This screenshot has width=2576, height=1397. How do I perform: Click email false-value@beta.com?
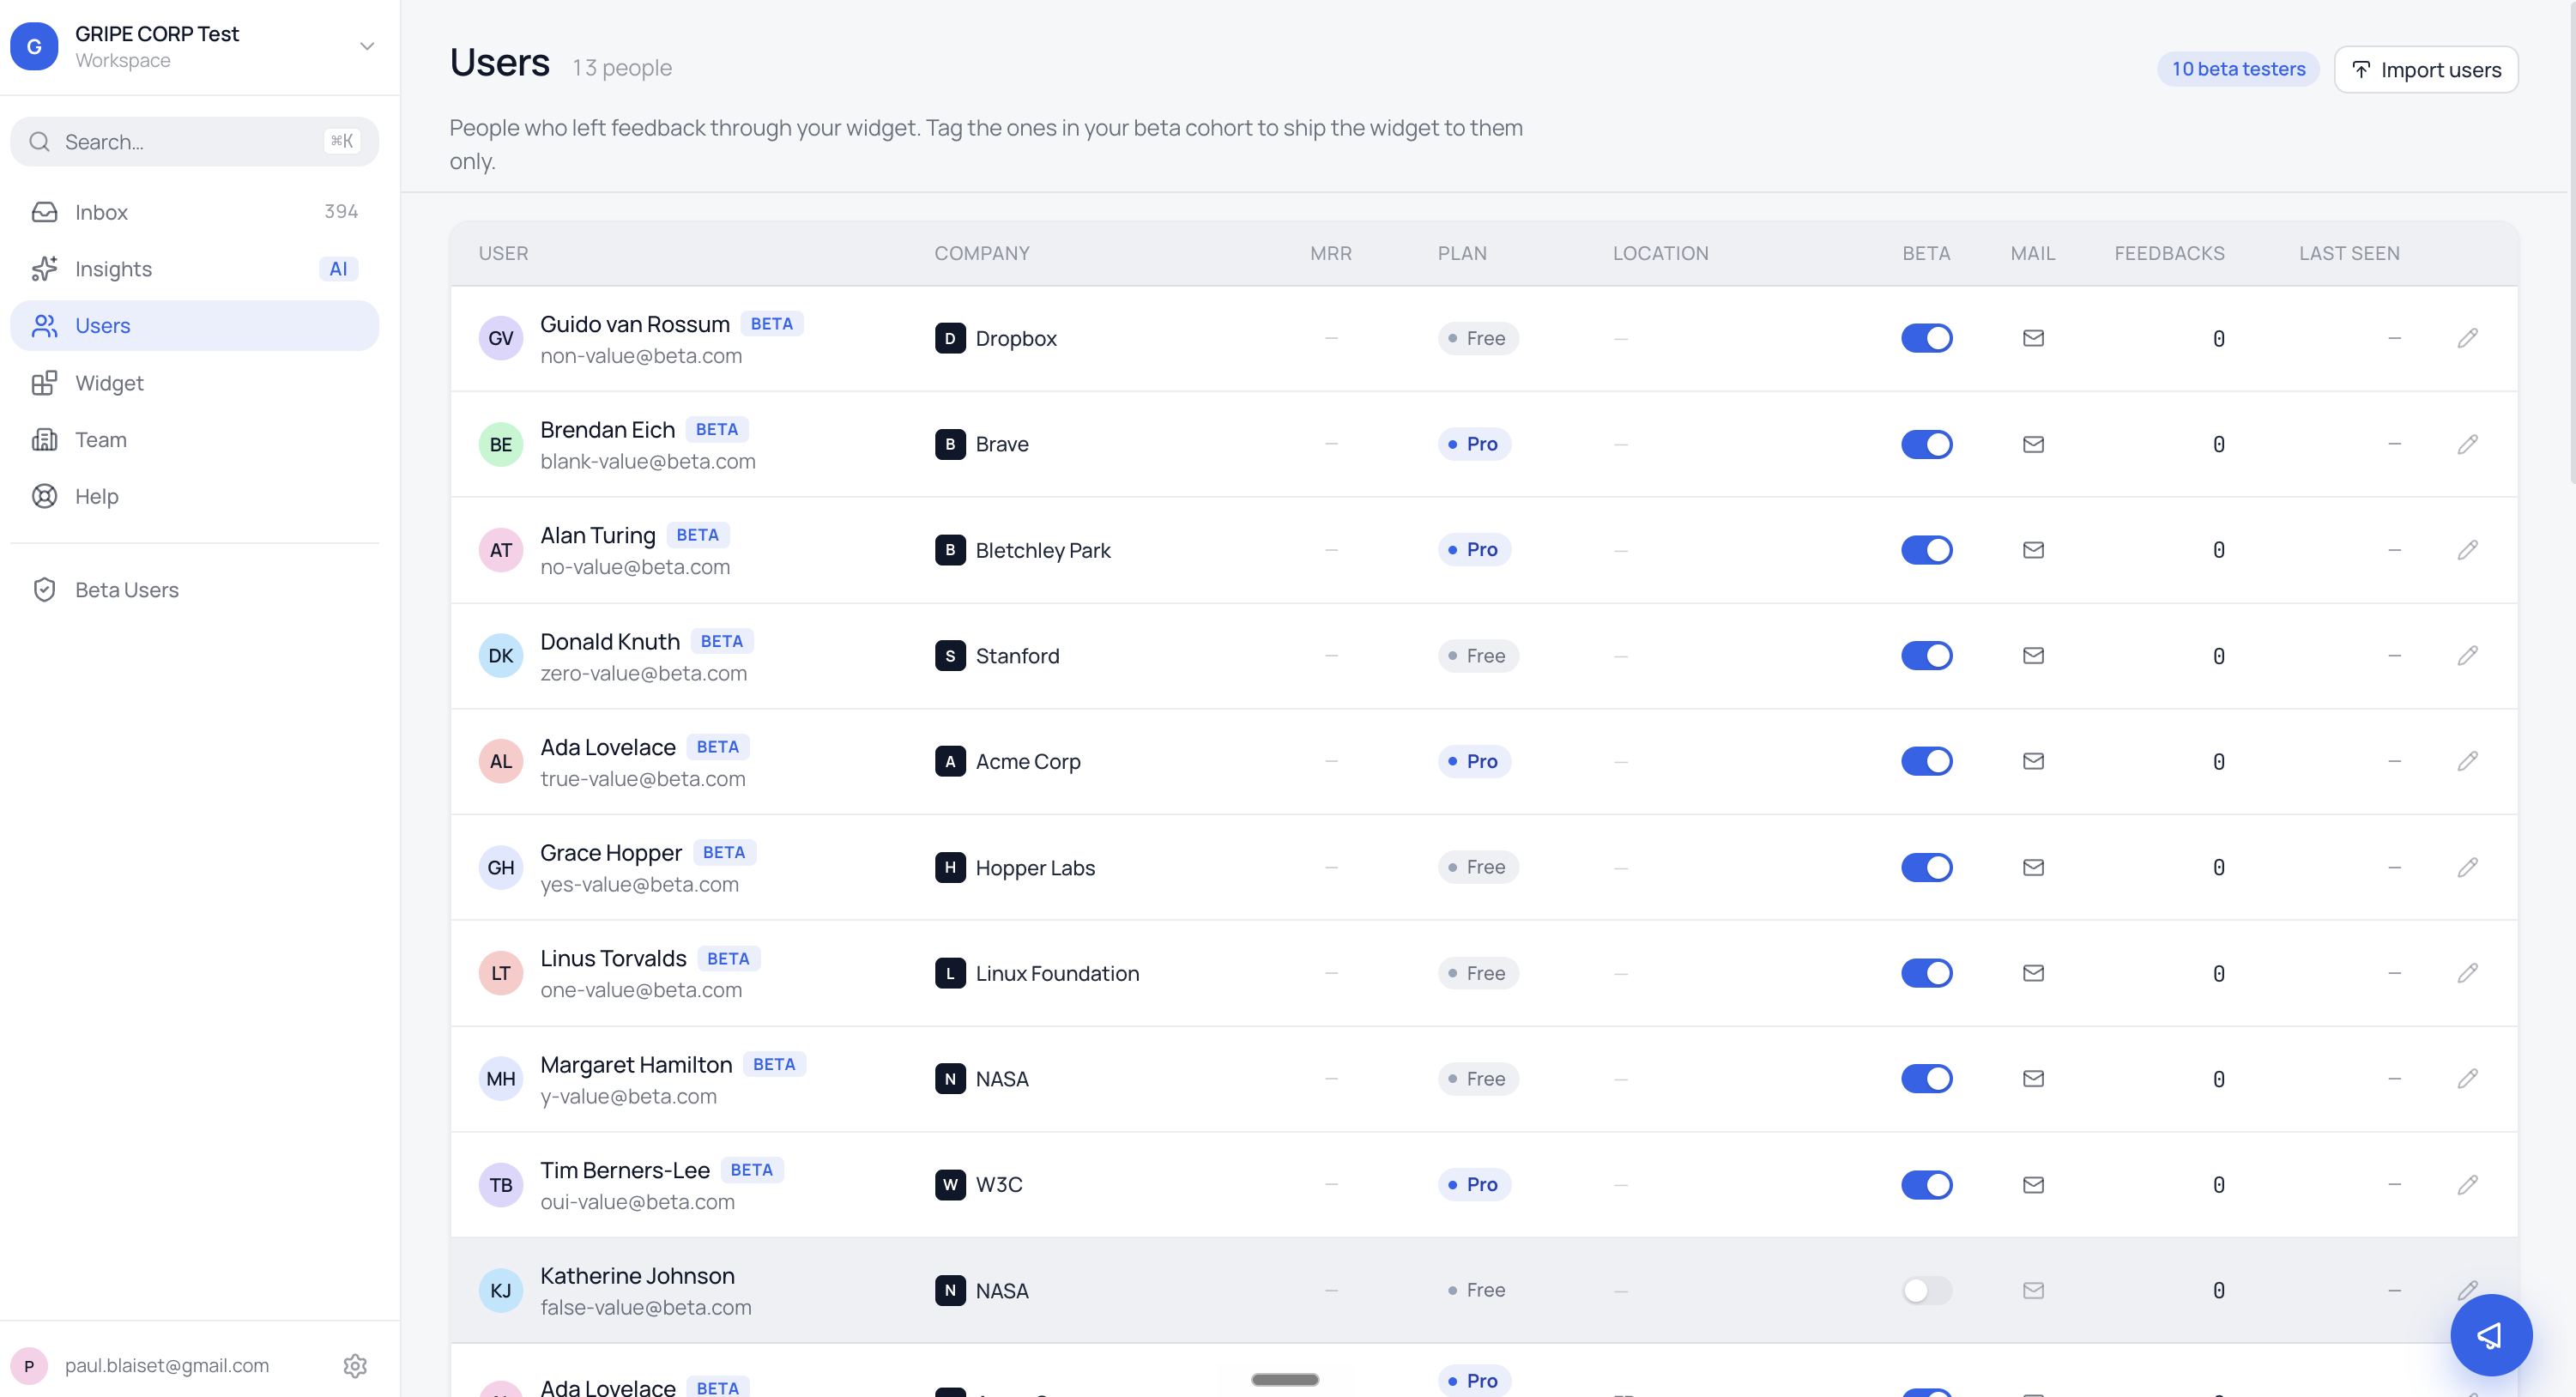[x=646, y=1307]
